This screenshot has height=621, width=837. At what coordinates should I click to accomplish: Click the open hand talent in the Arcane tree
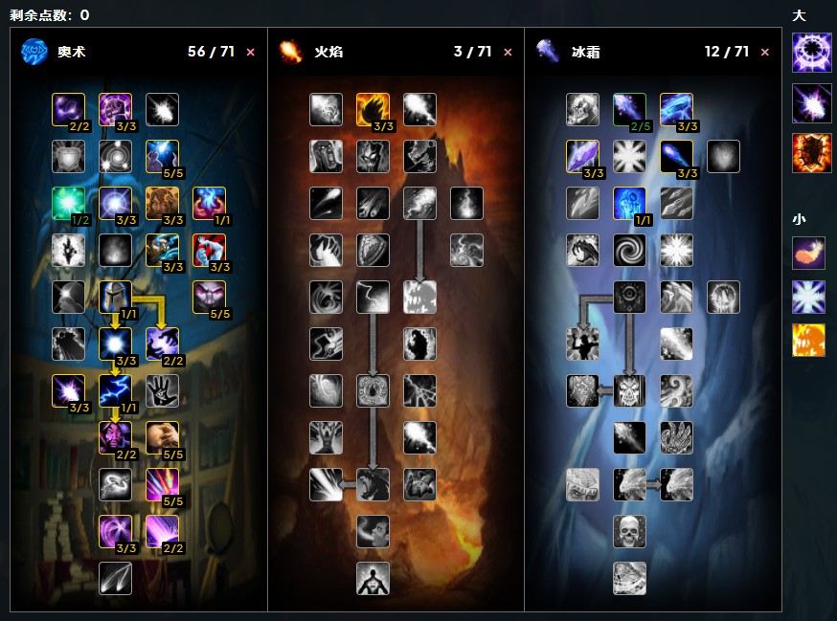pos(162,391)
